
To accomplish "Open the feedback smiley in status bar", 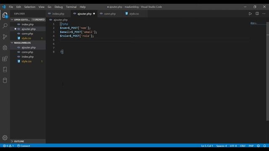I will pyautogui.click(x=258, y=146).
